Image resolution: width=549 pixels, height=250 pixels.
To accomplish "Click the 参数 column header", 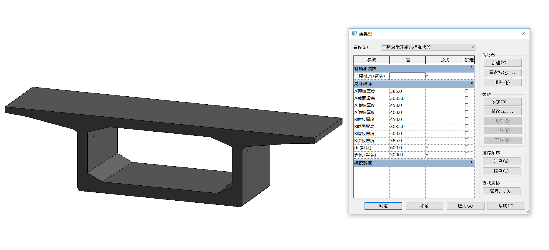I will click(x=371, y=60).
